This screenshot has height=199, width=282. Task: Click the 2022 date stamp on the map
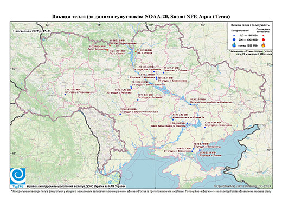pos(32,31)
